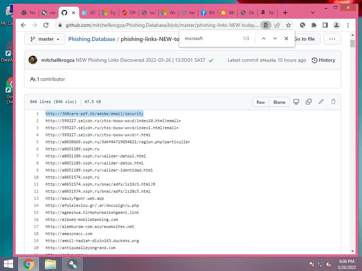Open the Chrome three-dot menu

point(348,25)
